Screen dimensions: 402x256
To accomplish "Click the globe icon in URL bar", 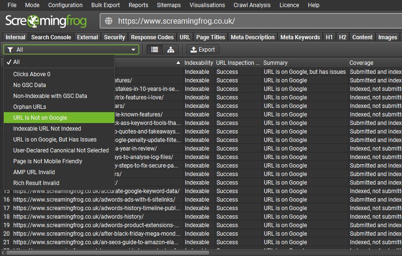I will (109, 21).
